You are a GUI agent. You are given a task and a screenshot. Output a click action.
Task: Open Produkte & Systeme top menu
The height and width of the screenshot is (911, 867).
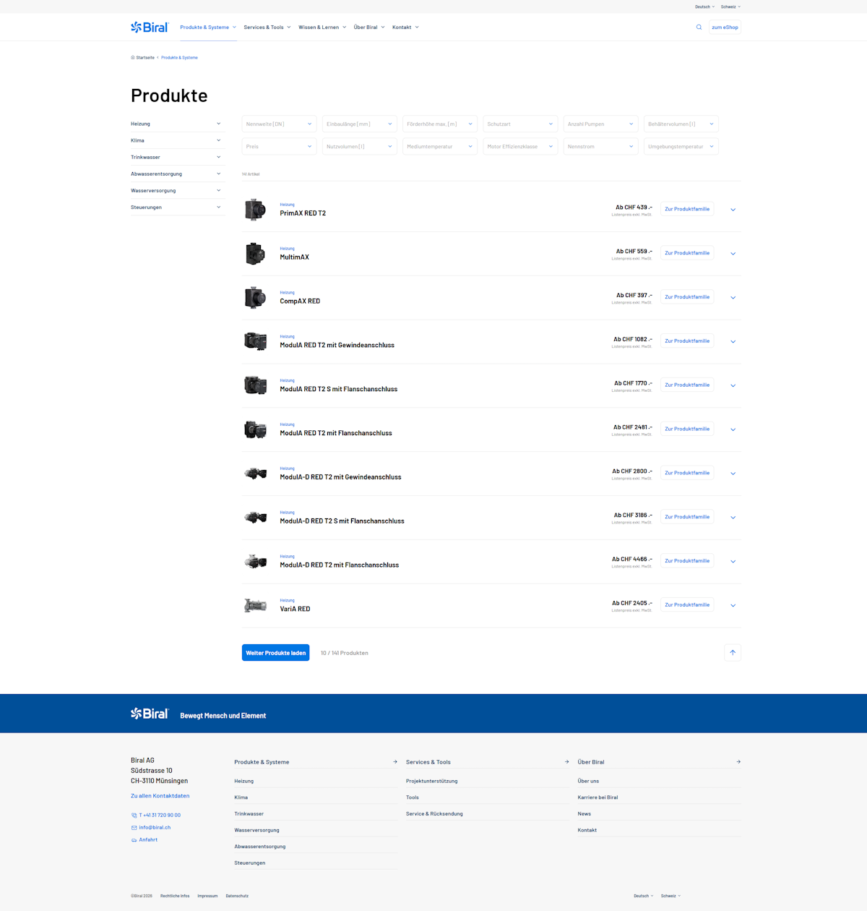[x=208, y=27]
